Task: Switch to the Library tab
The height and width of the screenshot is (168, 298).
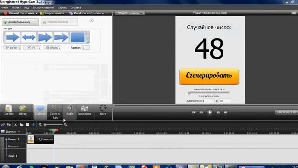Action: point(23,110)
